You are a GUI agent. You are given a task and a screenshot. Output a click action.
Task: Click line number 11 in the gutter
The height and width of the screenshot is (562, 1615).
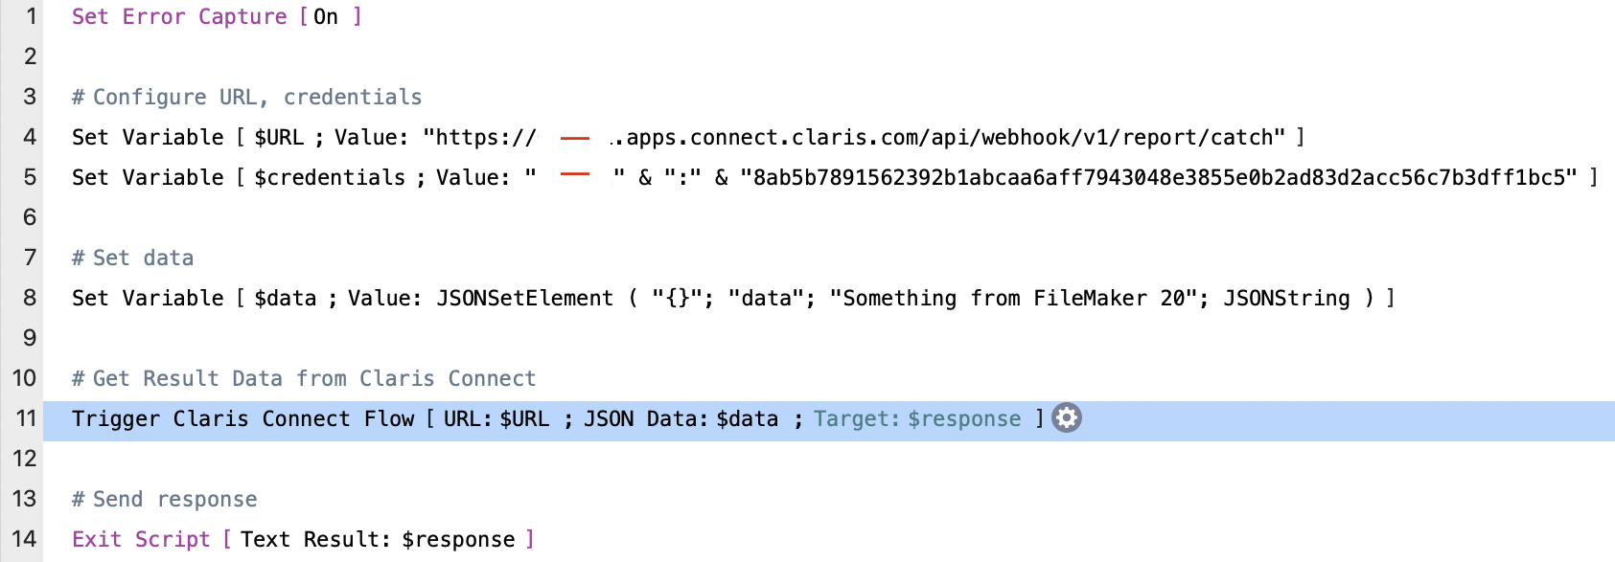tap(26, 419)
